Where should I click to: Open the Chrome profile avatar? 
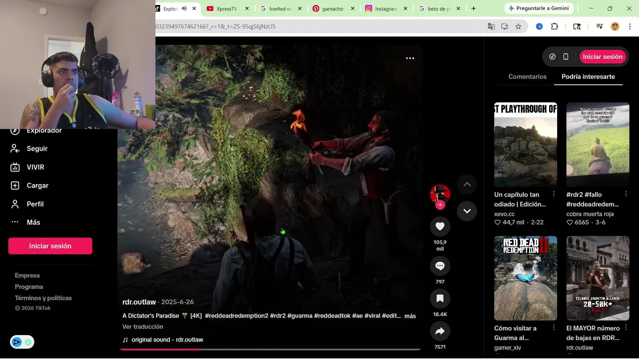point(615,26)
